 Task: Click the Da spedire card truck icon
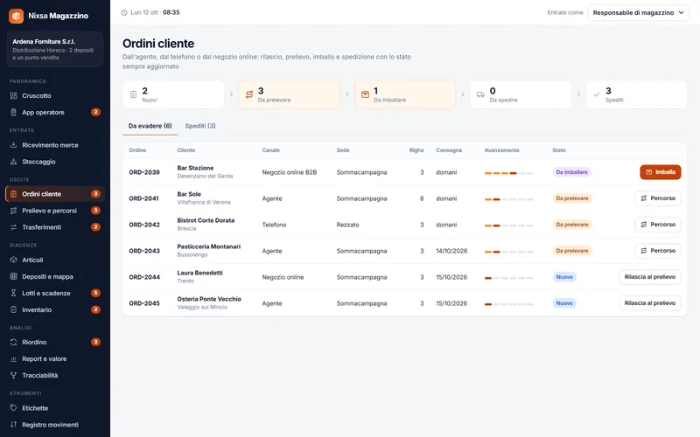pyautogui.click(x=480, y=94)
